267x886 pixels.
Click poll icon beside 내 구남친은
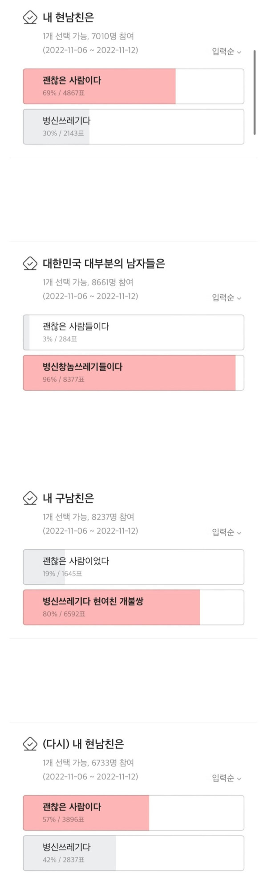[30, 498]
